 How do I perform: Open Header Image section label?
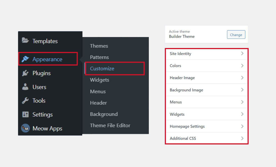[x=182, y=78]
